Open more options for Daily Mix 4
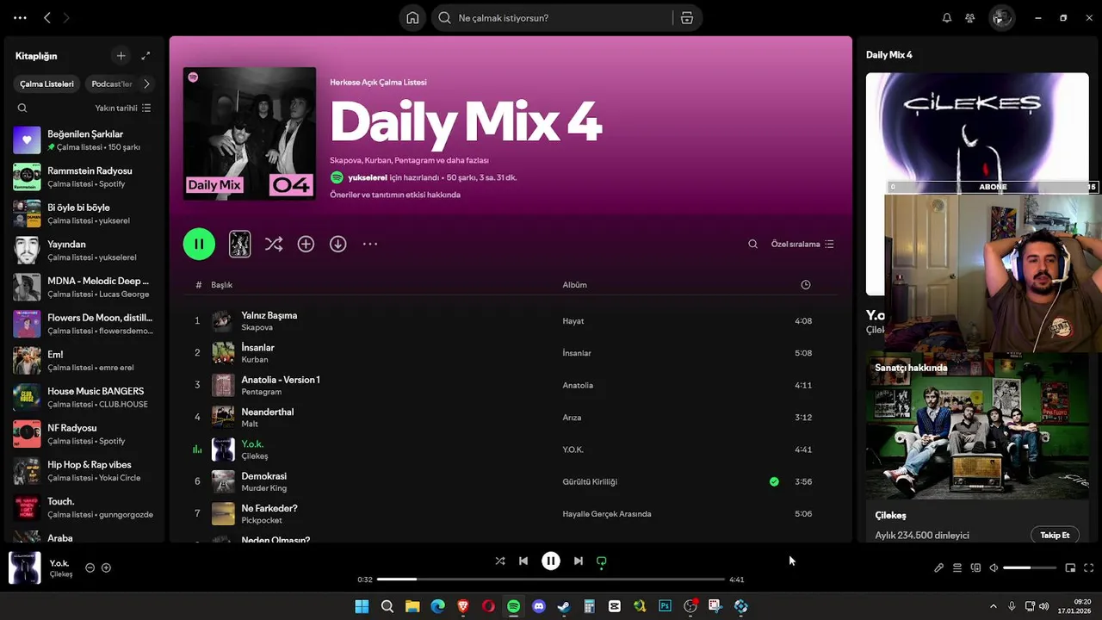This screenshot has height=620, width=1102. (x=370, y=245)
